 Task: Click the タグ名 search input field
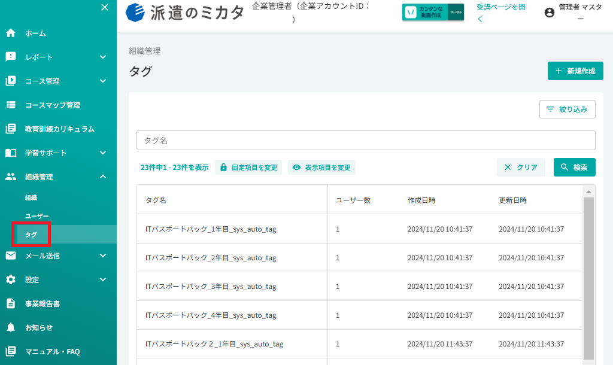(x=366, y=140)
